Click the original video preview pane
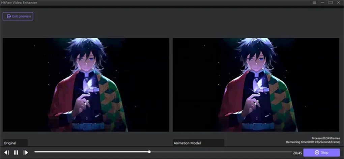Image resolution: width=344 pixels, height=159 pixels. point(86,85)
